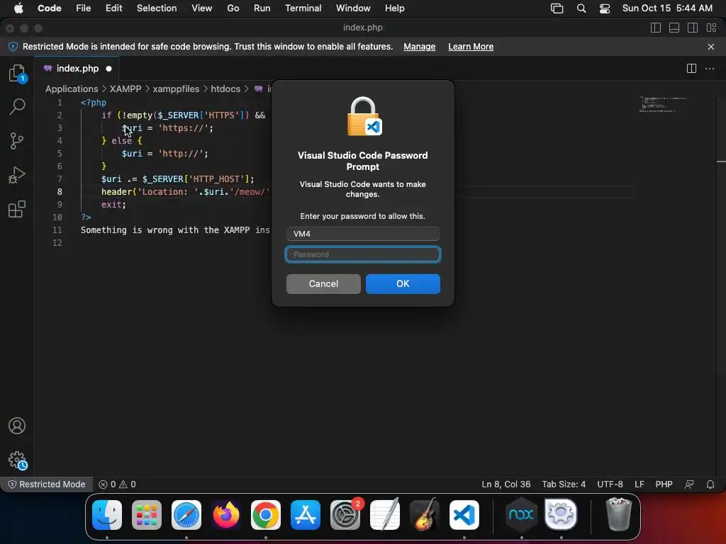Open Customize Layout icon
726x544 pixels.
coord(711,28)
